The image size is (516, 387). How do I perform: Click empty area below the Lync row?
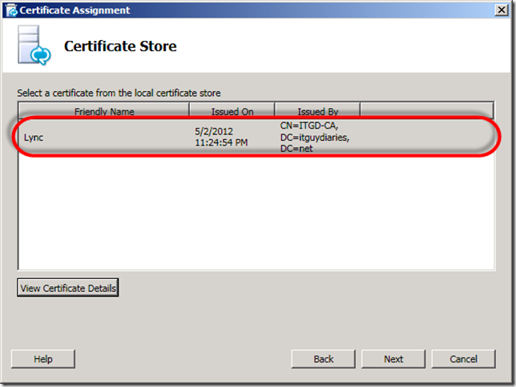click(x=256, y=216)
